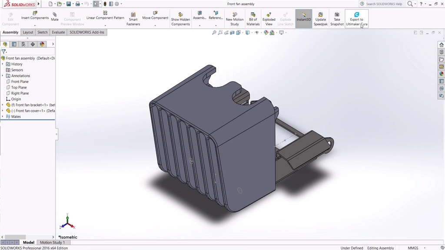
Task: Open the Exploded View tool
Action: [x=269, y=19]
